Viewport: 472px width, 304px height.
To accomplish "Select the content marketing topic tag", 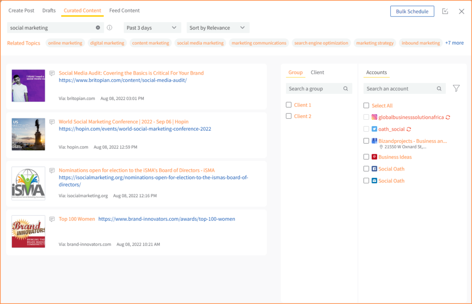I will [151, 43].
